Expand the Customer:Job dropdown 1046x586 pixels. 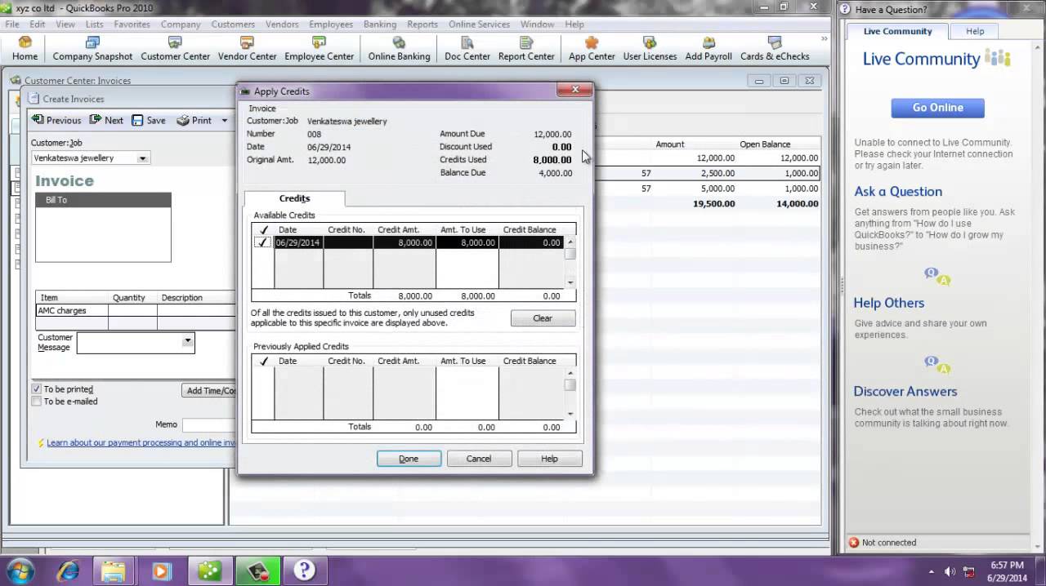pyautogui.click(x=142, y=158)
